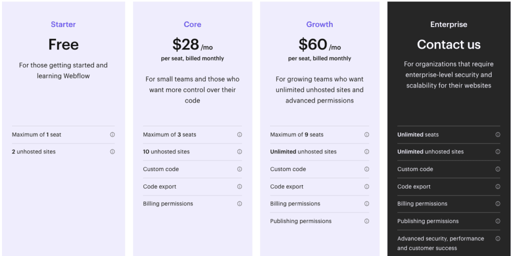Click info icon beside Enterprise Unlimited seats
The image size is (513, 256).
coord(497,134)
